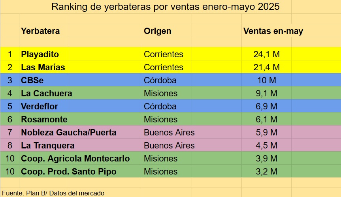Select the 6,9 M sales value
341x197 pixels.
(x=266, y=106)
